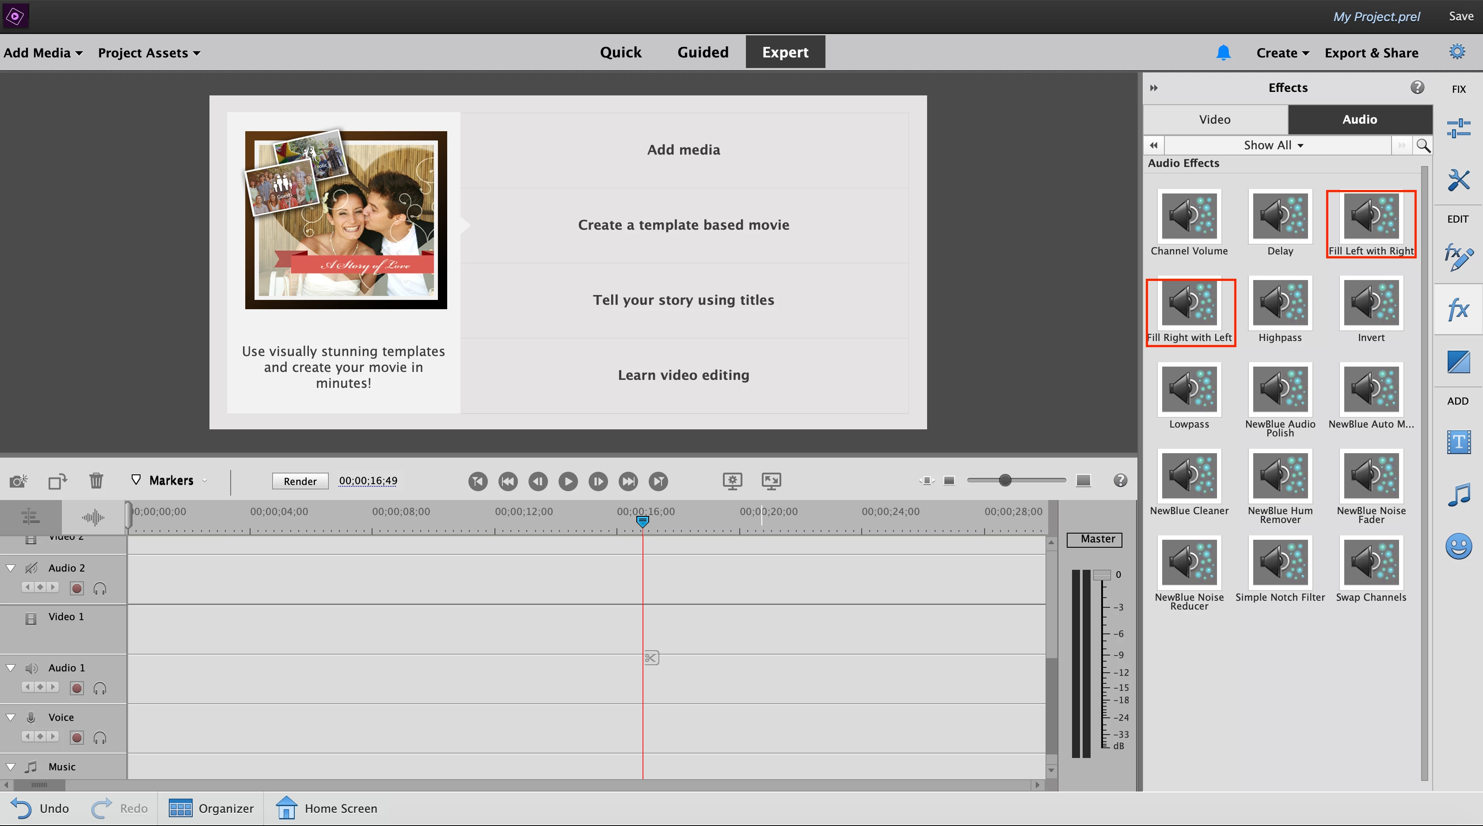This screenshot has height=826, width=1483.
Task: Open the notifications bell icon
Action: click(x=1223, y=53)
